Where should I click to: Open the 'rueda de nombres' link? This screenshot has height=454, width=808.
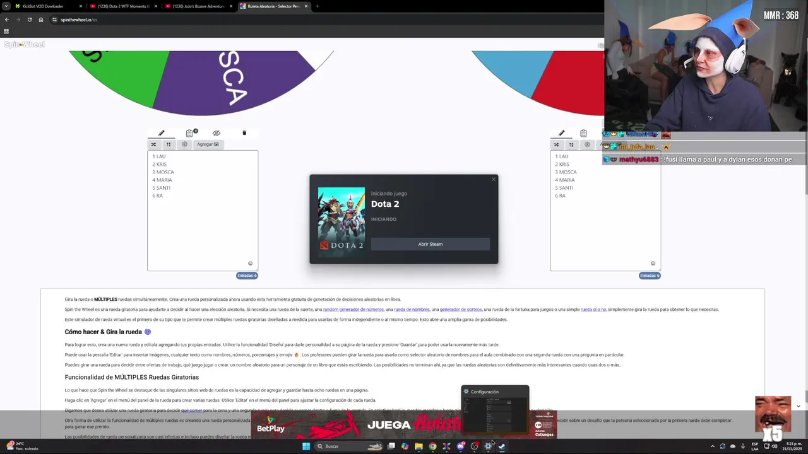coord(412,310)
